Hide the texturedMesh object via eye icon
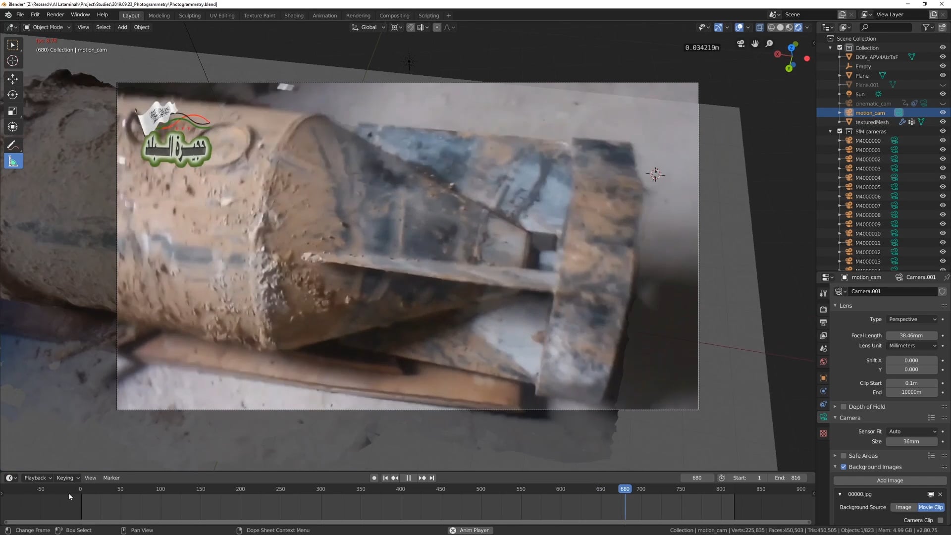The height and width of the screenshot is (535, 951). [943, 122]
